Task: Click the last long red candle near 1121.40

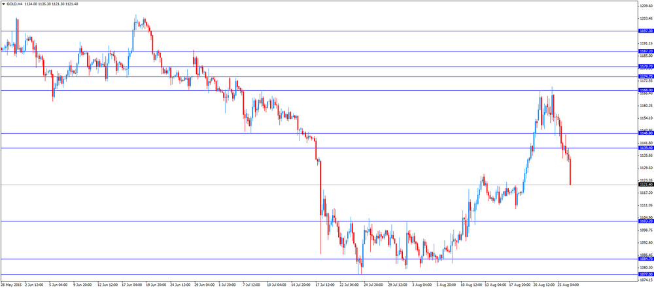Action: click(x=570, y=171)
